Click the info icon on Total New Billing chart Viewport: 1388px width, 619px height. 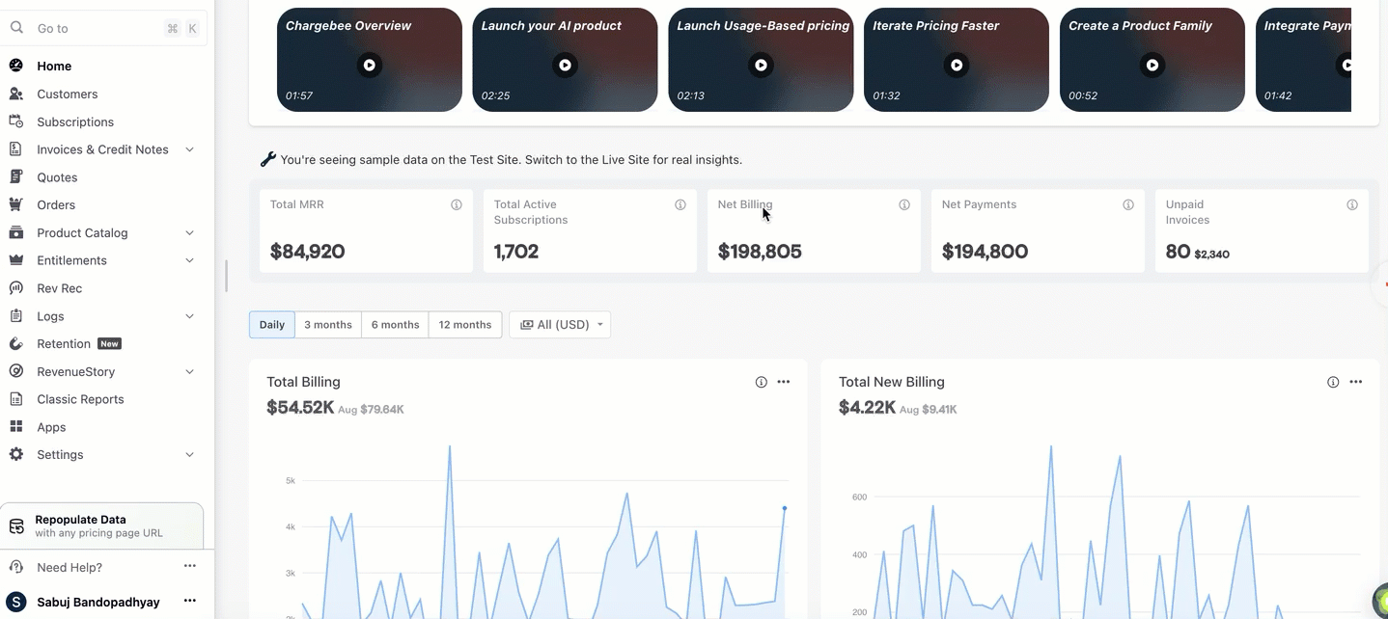point(1333,382)
